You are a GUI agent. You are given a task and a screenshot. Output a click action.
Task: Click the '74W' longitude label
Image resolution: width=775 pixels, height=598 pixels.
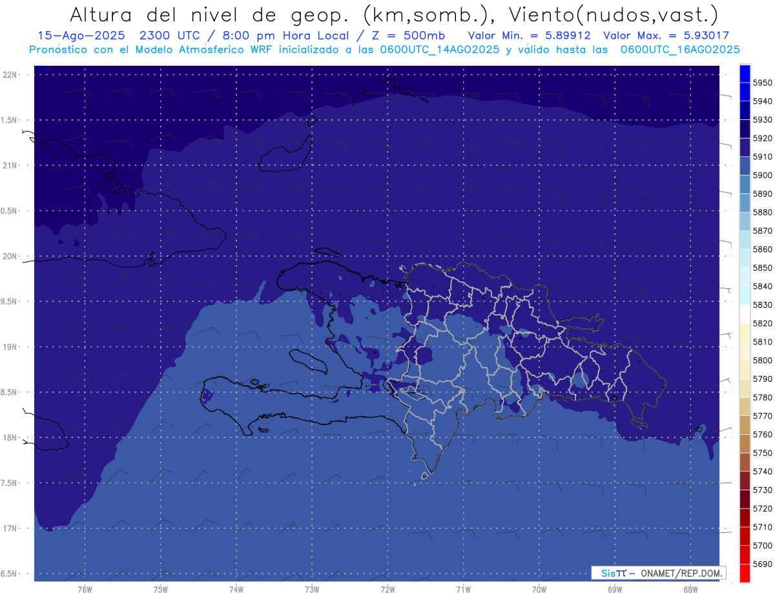coord(236,589)
